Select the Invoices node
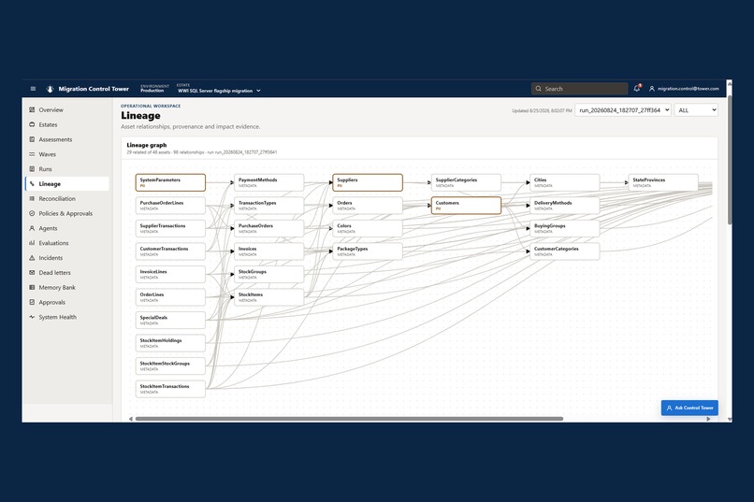This screenshot has width=754, height=502. 268,251
